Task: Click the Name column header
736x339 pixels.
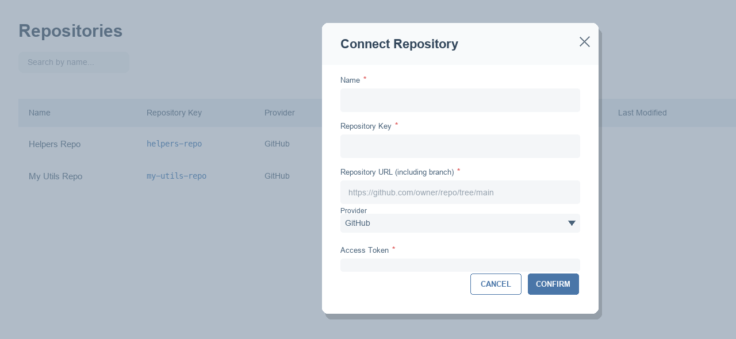Action: [40, 113]
